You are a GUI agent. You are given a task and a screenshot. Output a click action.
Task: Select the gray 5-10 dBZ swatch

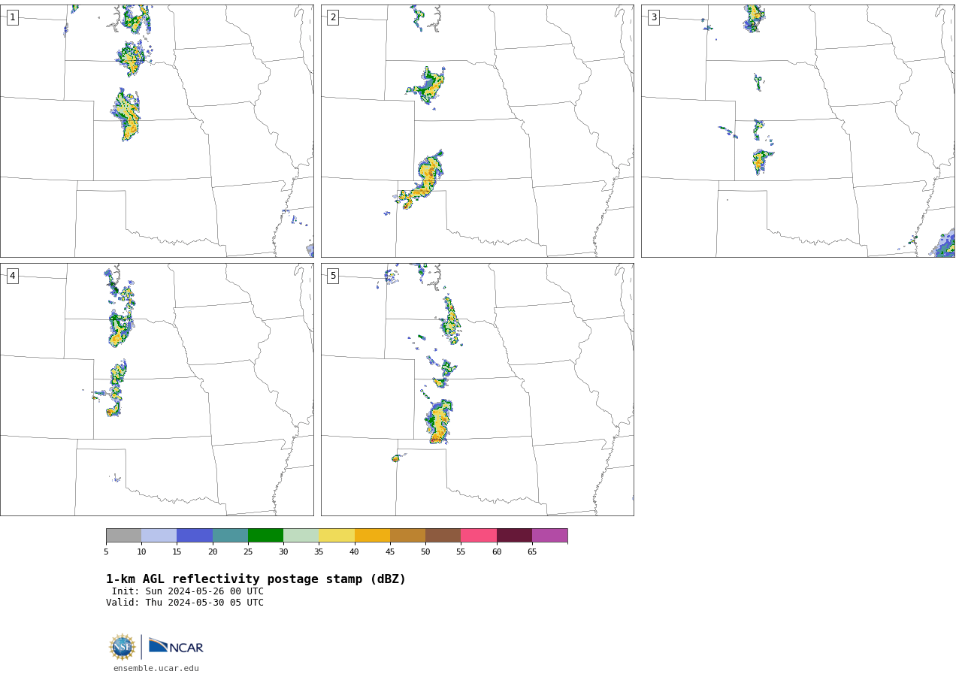point(123,536)
